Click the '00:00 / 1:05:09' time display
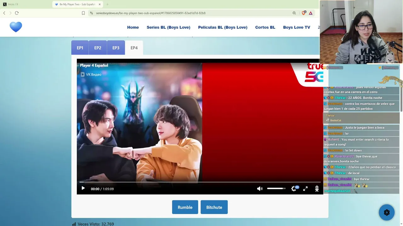403x226 pixels. (102, 189)
